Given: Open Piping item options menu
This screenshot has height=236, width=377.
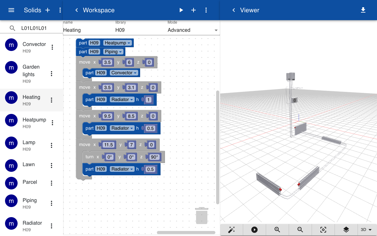Looking at the screenshot, I should [x=52, y=203].
